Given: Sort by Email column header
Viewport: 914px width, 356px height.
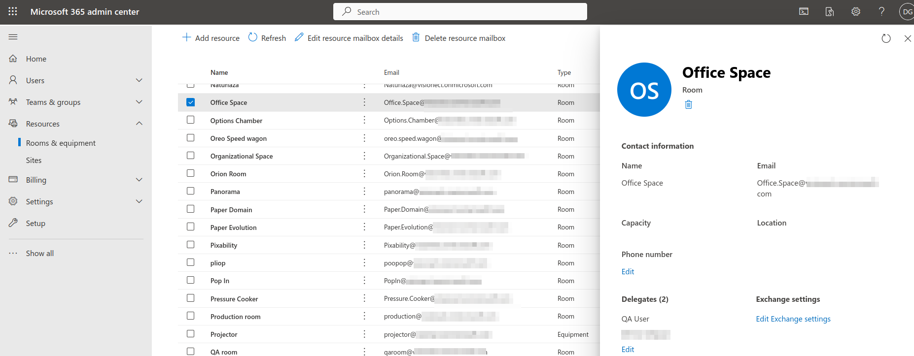Looking at the screenshot, I should [391, 72].
